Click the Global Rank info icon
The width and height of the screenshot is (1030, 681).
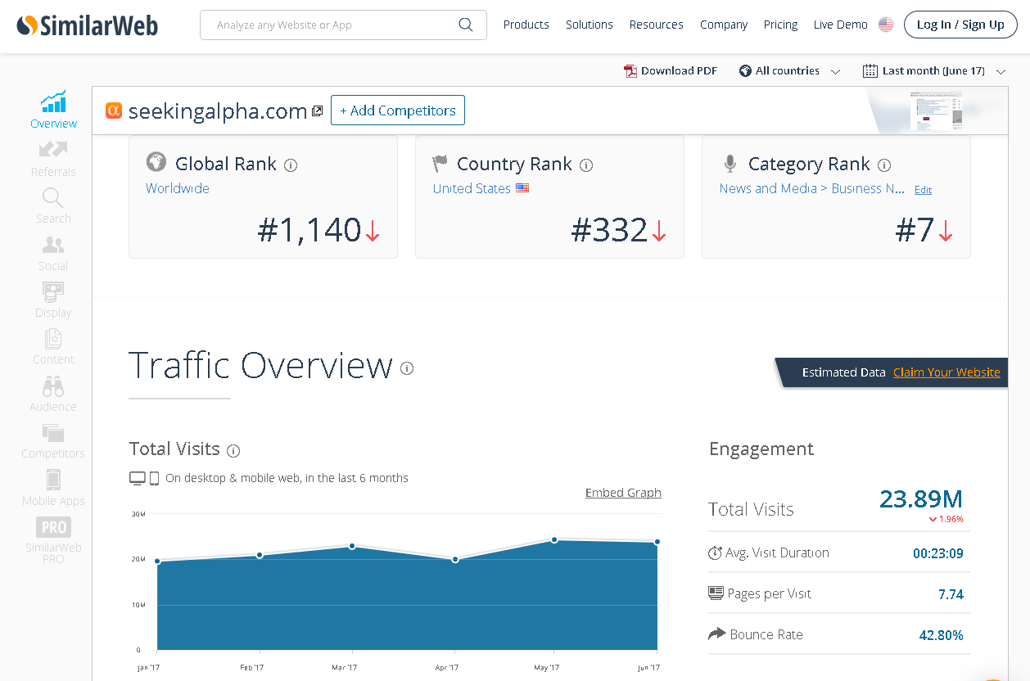click(291, 165)
